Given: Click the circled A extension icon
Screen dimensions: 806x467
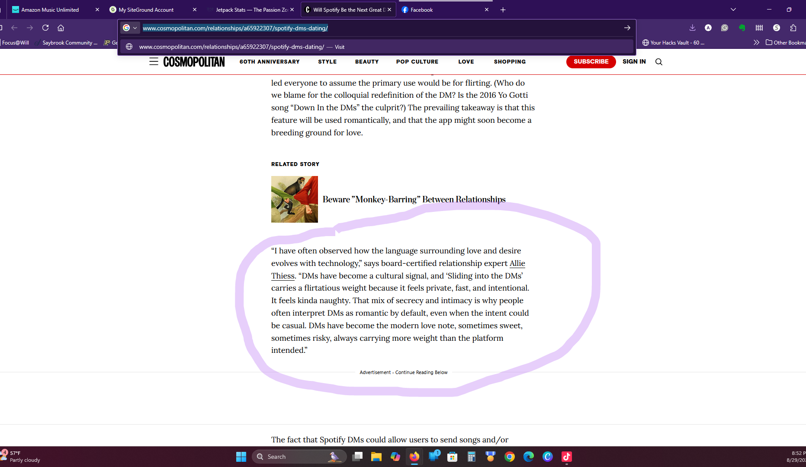Looking at the screenshot, I should (x=708, y=28).
